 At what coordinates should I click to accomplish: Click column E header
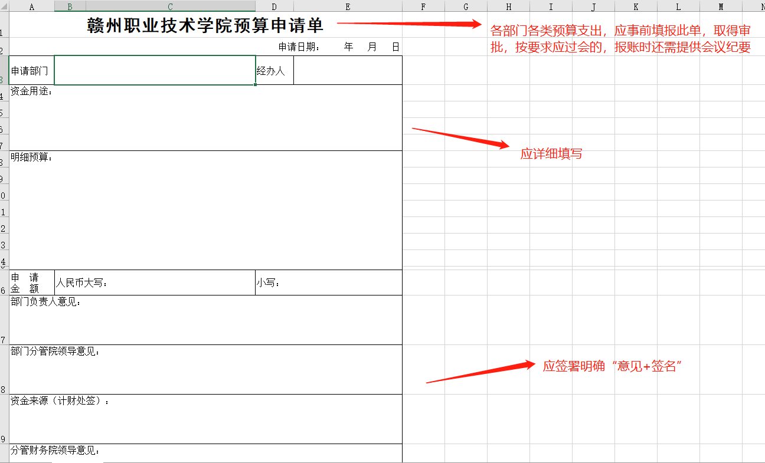348,6
